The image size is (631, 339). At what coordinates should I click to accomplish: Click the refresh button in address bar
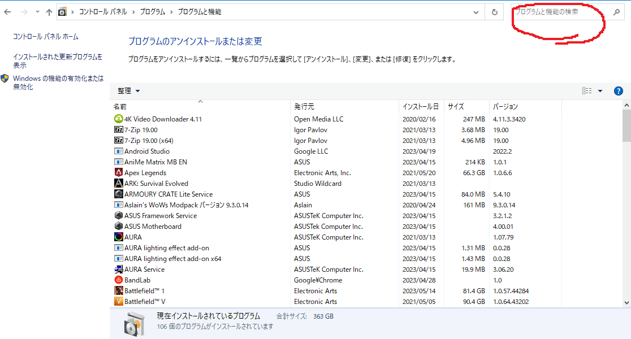point(495,12)
